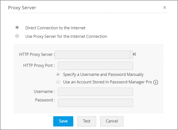This screenshot has width=178, height=130.
Task: Close the Proxy Server dialog
Action: click(165, 8)
